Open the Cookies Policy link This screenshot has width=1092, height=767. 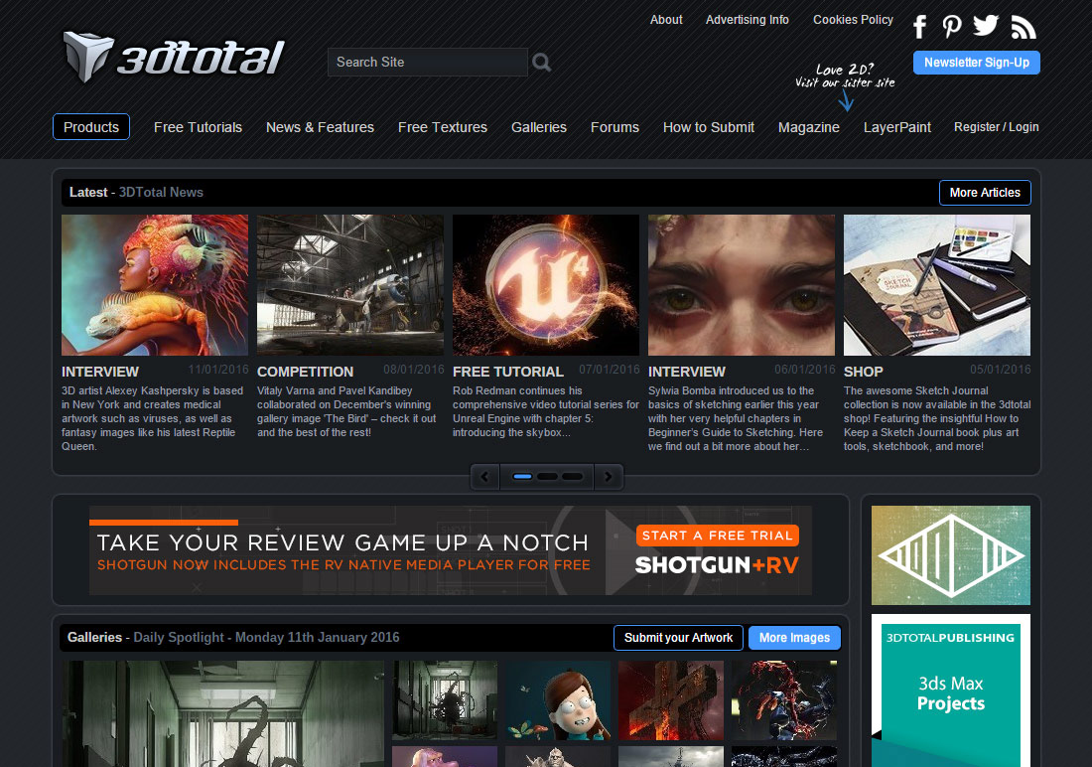coord(853,20)
